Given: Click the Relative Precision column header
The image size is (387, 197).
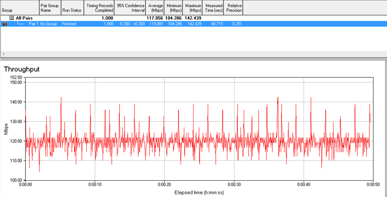Looking at the screenshot, I should (x=233, y=8).
